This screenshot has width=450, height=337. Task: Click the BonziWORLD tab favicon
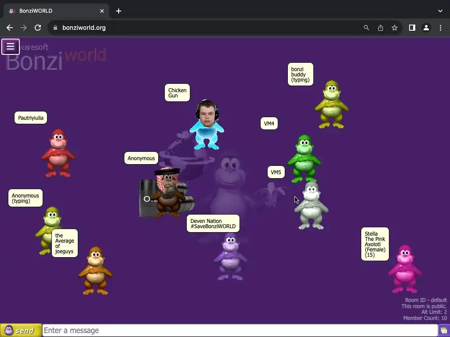pyautogui.click(x=12, y=11)
